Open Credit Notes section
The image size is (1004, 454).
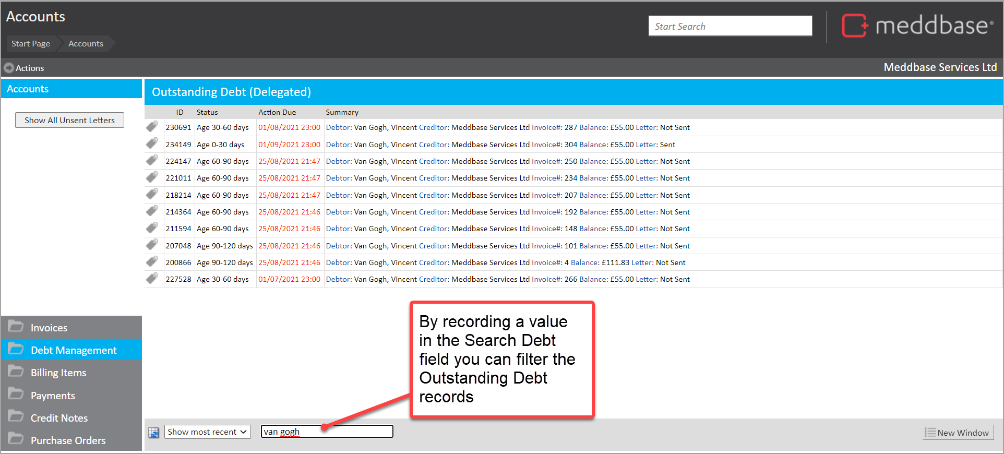[x=59, y=418]
